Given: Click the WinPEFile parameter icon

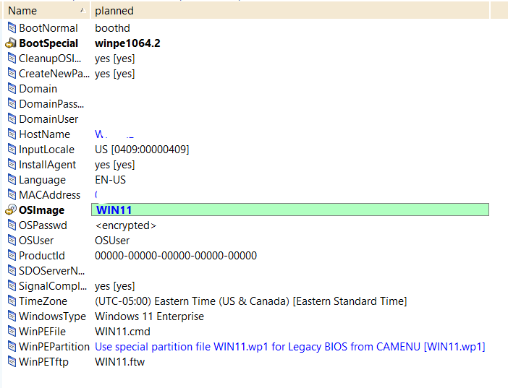Looking at the screenshot, I should 12,332.
